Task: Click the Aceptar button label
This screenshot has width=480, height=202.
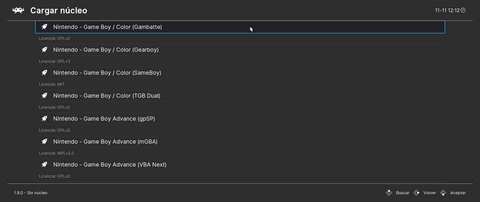Action: click(458, 193)
